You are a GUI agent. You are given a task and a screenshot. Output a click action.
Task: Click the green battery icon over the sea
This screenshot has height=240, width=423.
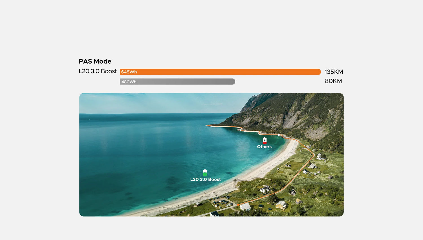[205, 172]
